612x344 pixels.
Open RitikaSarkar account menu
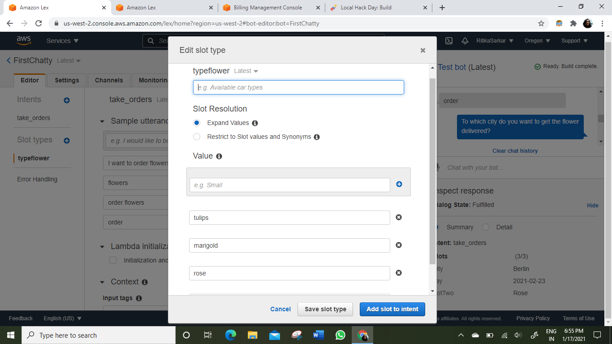495,41
